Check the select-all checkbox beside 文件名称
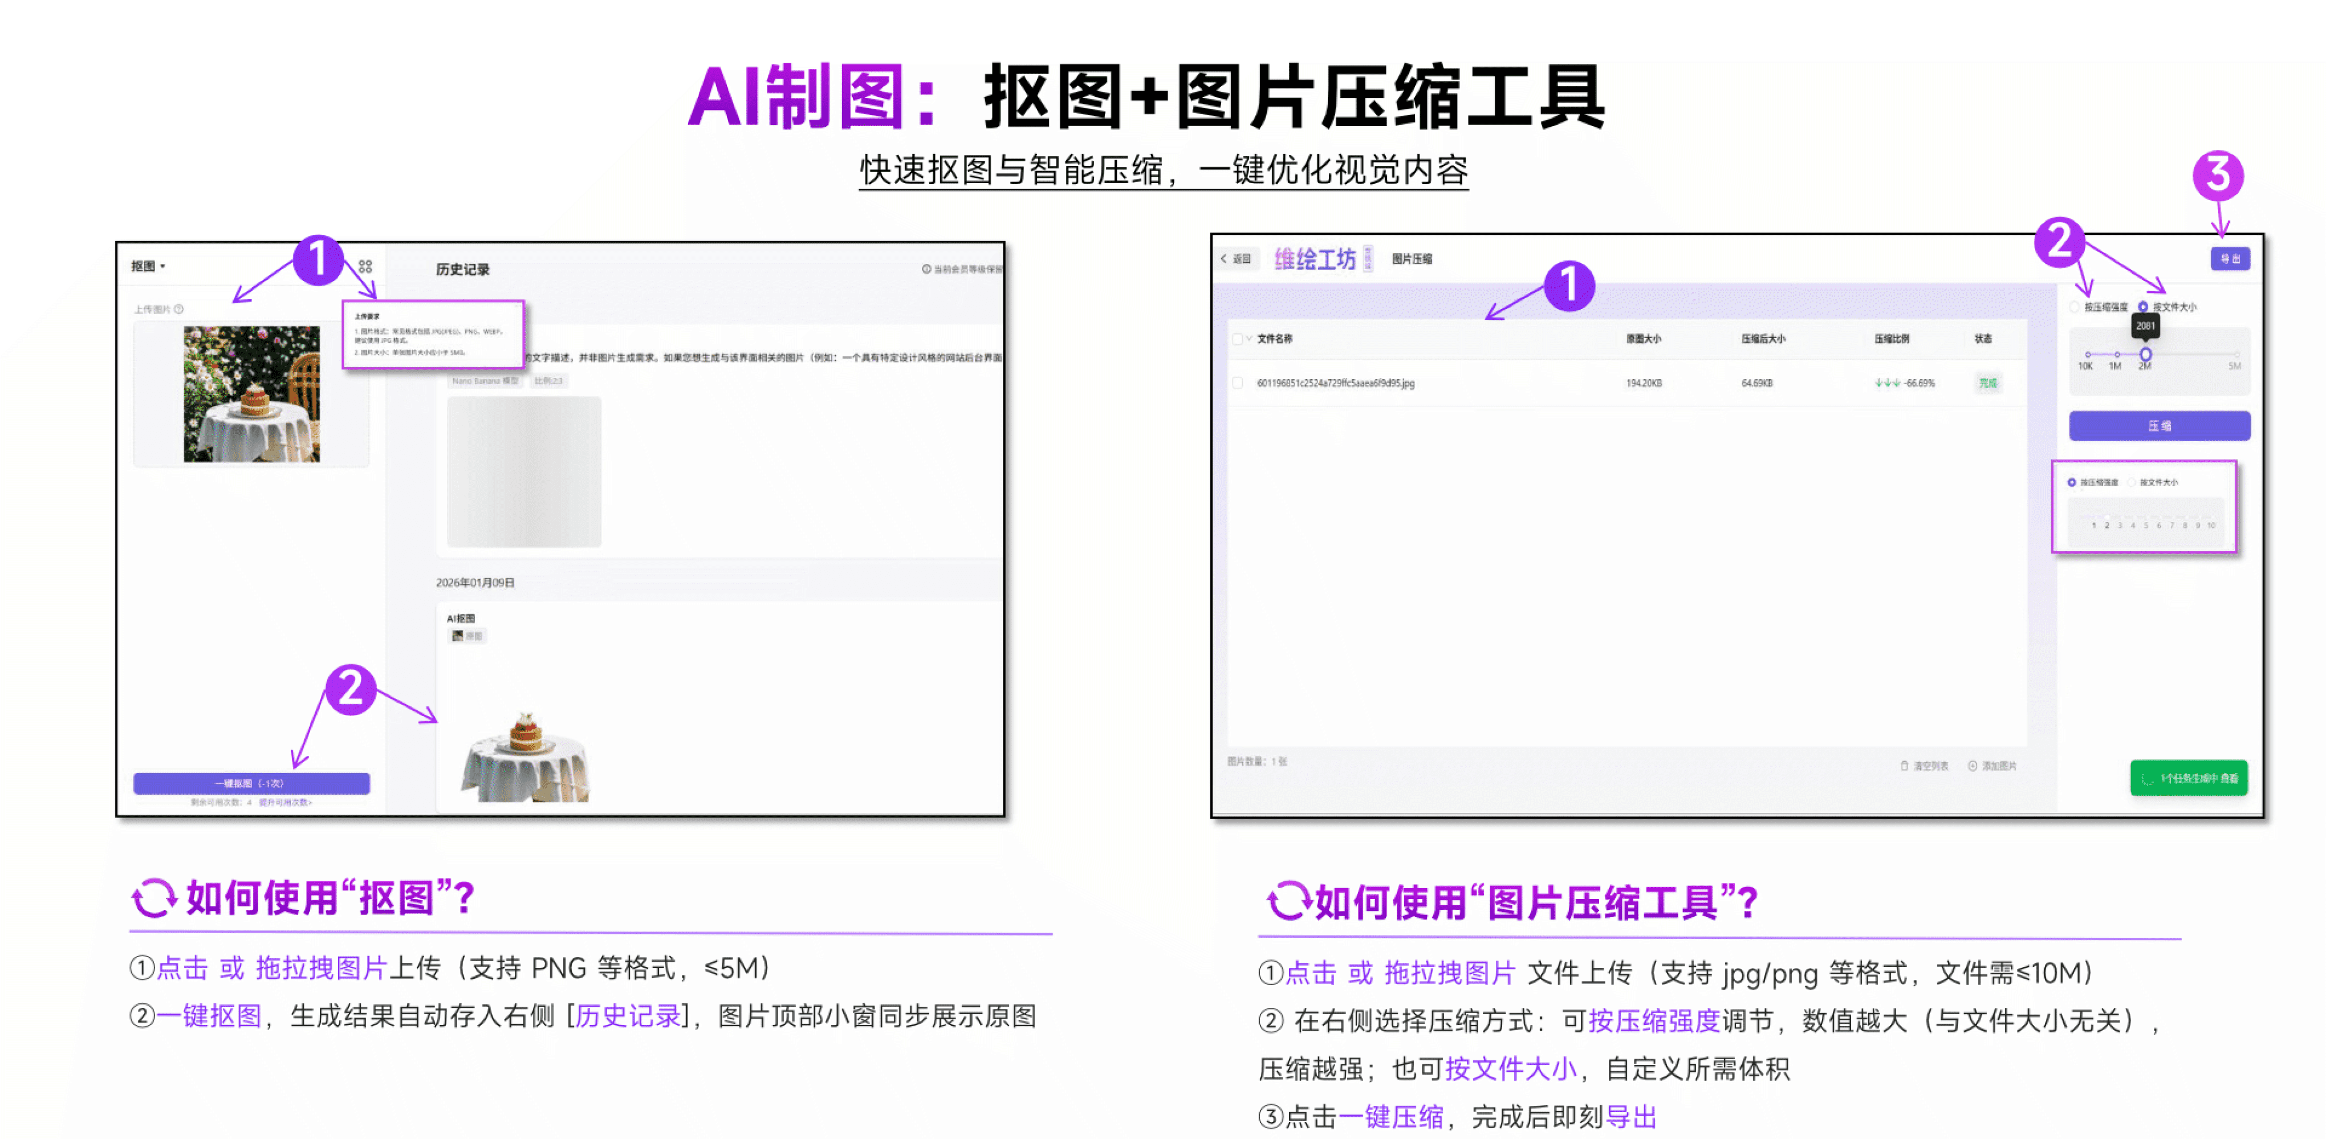2326x1139 pixels. [1236, 339]
